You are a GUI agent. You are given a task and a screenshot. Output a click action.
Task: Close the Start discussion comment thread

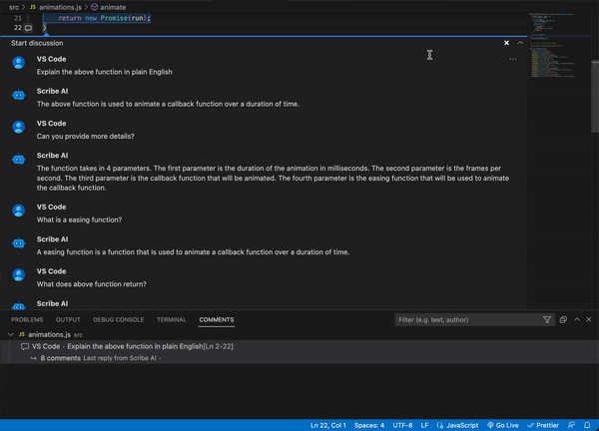[x=506, y=43]
